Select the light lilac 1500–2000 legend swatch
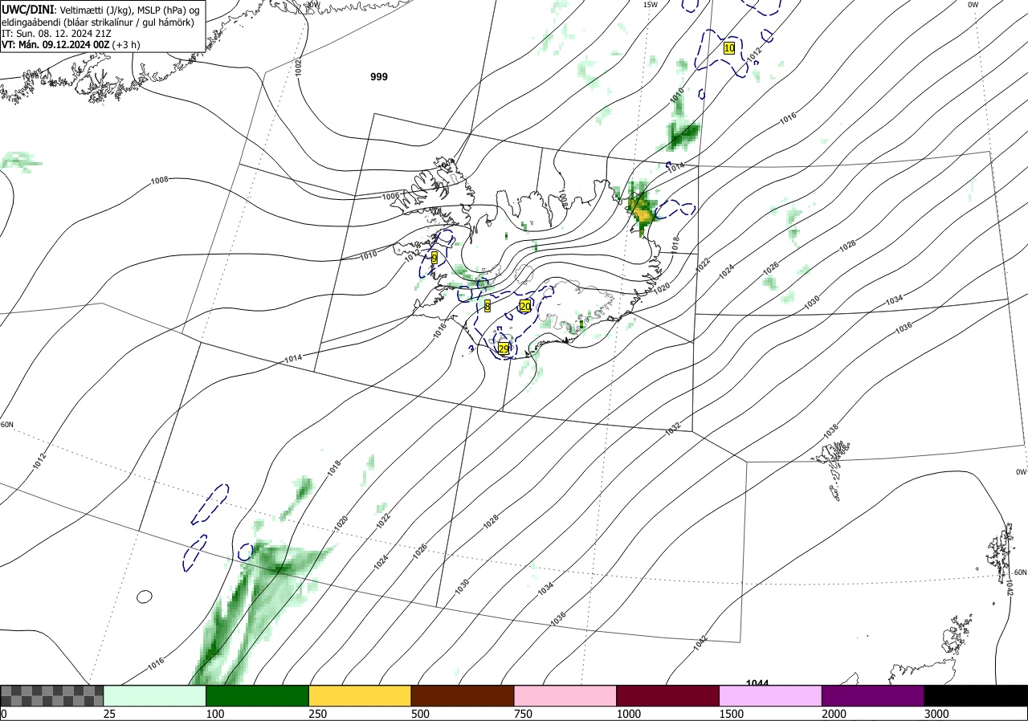Image resolution: width=1028 pixels, height=721 pixels. pyautogui.click(x=771, y=695)
